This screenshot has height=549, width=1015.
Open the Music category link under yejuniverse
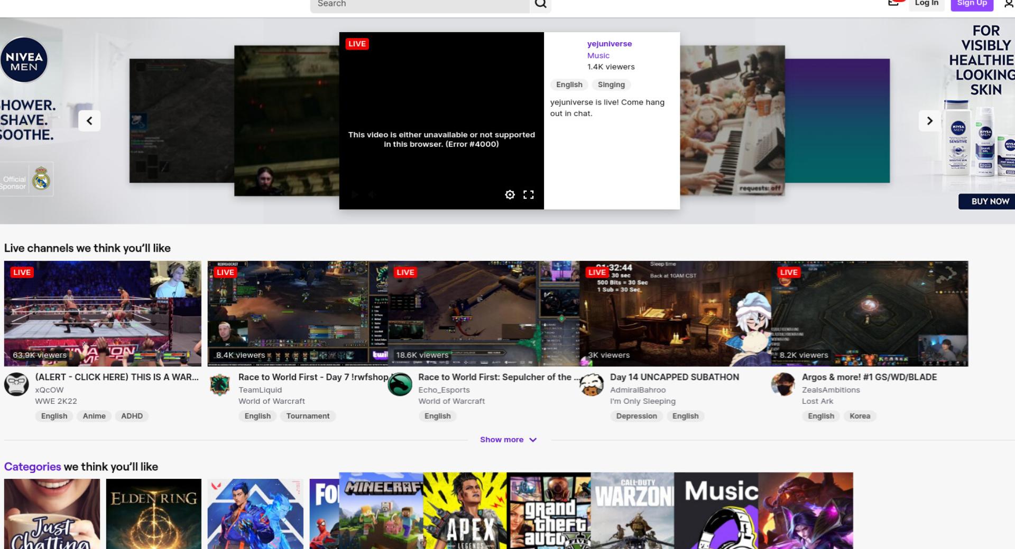pyautogui.click(x=598, y=55)
